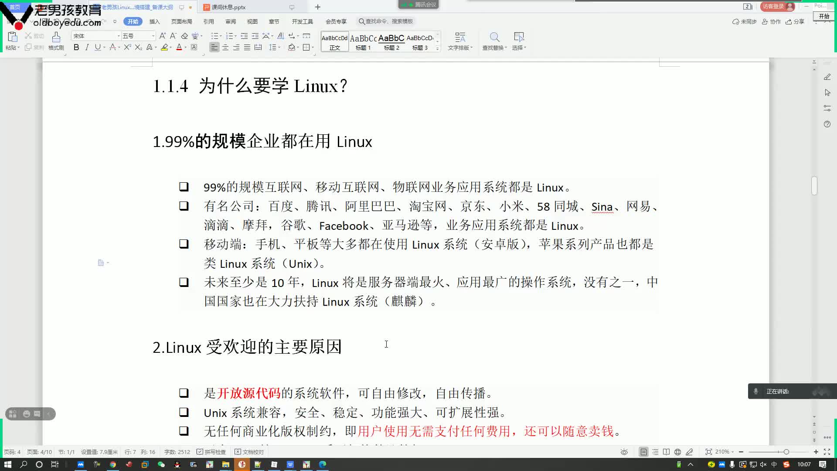Click the paragraph shading icon
The image size is (837, 471).
[292, 47]
